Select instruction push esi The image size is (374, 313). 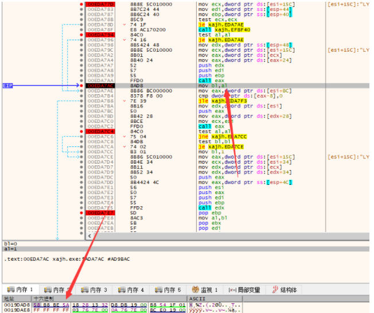pos(211,187)
